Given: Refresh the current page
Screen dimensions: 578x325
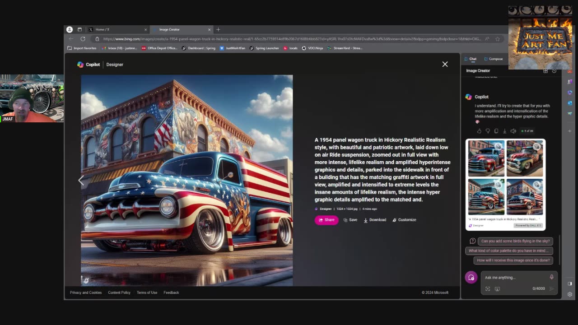Looking at the screenshot, I should (83, 39).
